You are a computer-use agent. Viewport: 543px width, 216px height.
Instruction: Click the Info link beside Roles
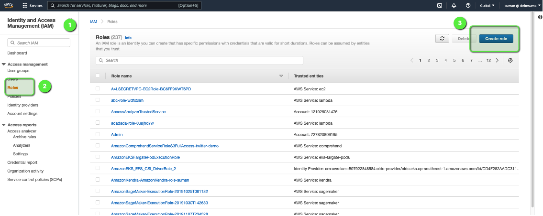click(128, 37)
